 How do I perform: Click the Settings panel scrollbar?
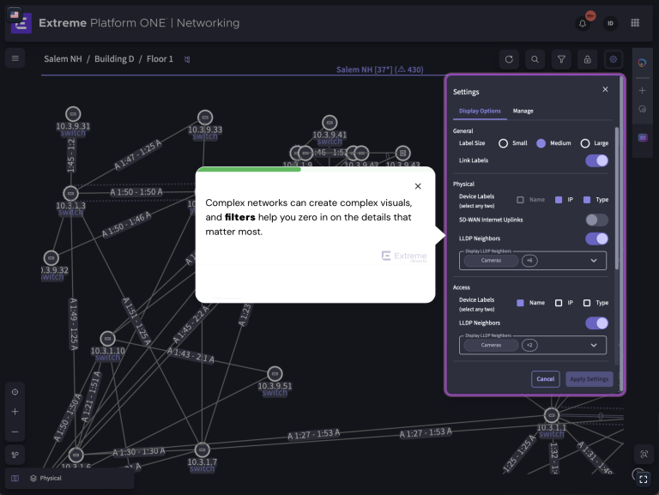[x=617, y=198]
